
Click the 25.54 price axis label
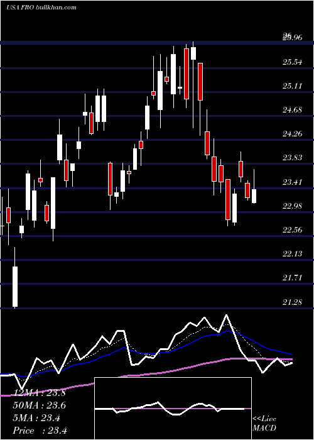tap(293, 62)
